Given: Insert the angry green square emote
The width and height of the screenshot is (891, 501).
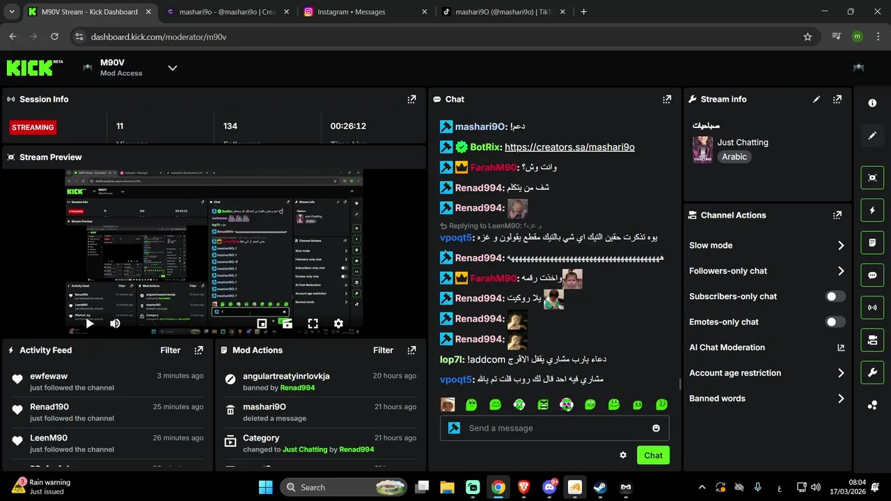Looking at the screenshot, I should pyautogui.click(x=543, y=404).
